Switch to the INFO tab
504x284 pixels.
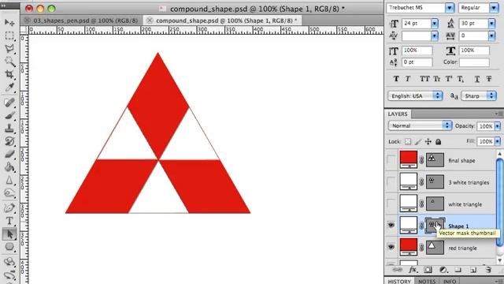point(450,281)
